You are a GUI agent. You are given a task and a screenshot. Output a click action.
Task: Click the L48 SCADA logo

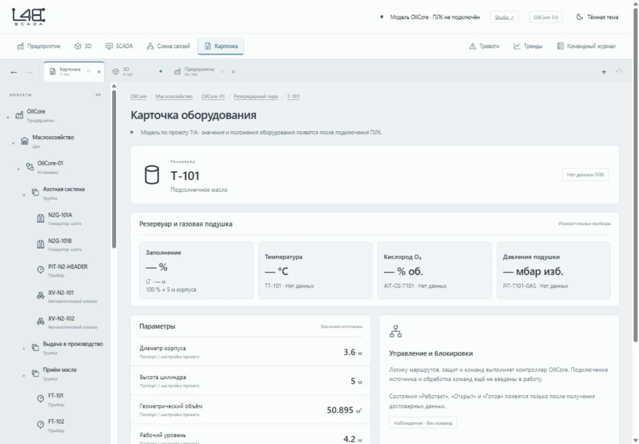[x=28, y=17]
